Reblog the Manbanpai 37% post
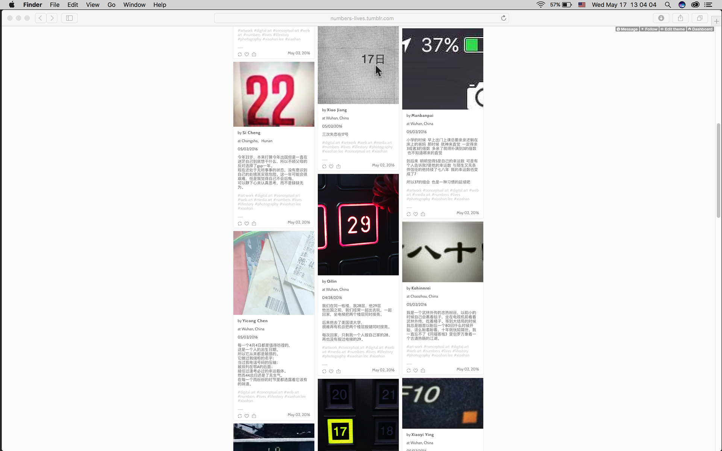This screenshot has height=451, width=722. point(409,214)
